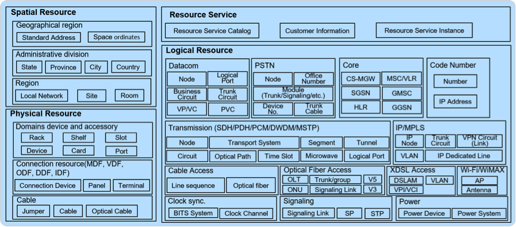Screen dimensions: 516x227
Task: Choose the Microwave box in Transmission
Action: tap(322, 156)
